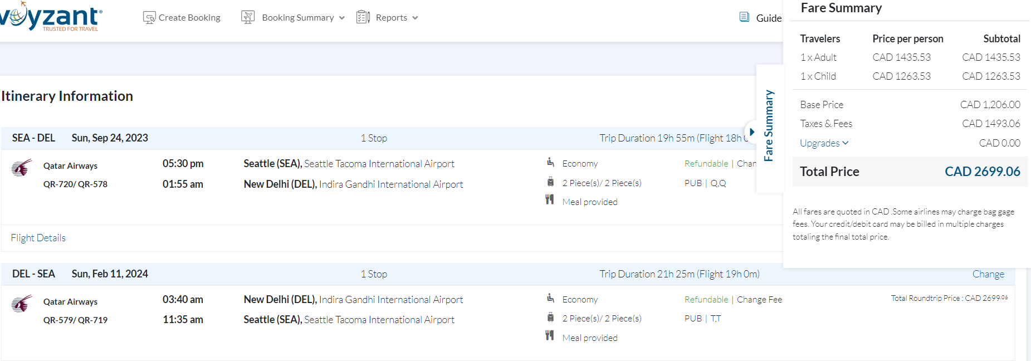Open the Flight Details link
1031x361 pixels.
tap(38, 238)
